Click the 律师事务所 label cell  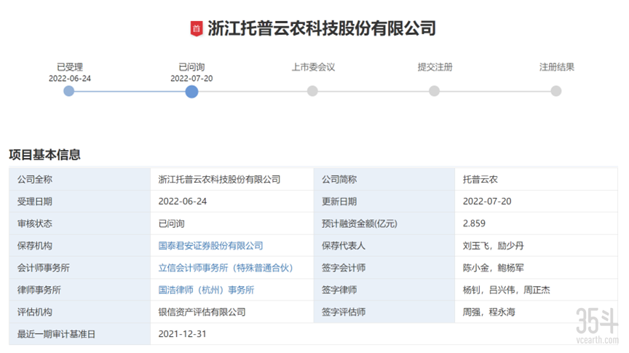(80, 290)
